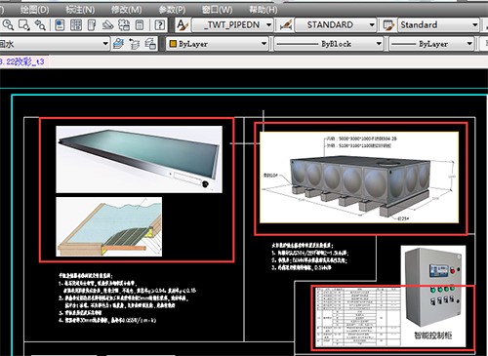Open the 标注(N) menu
The width and height of the screenshot is (488, 356).
coord(80,10)
